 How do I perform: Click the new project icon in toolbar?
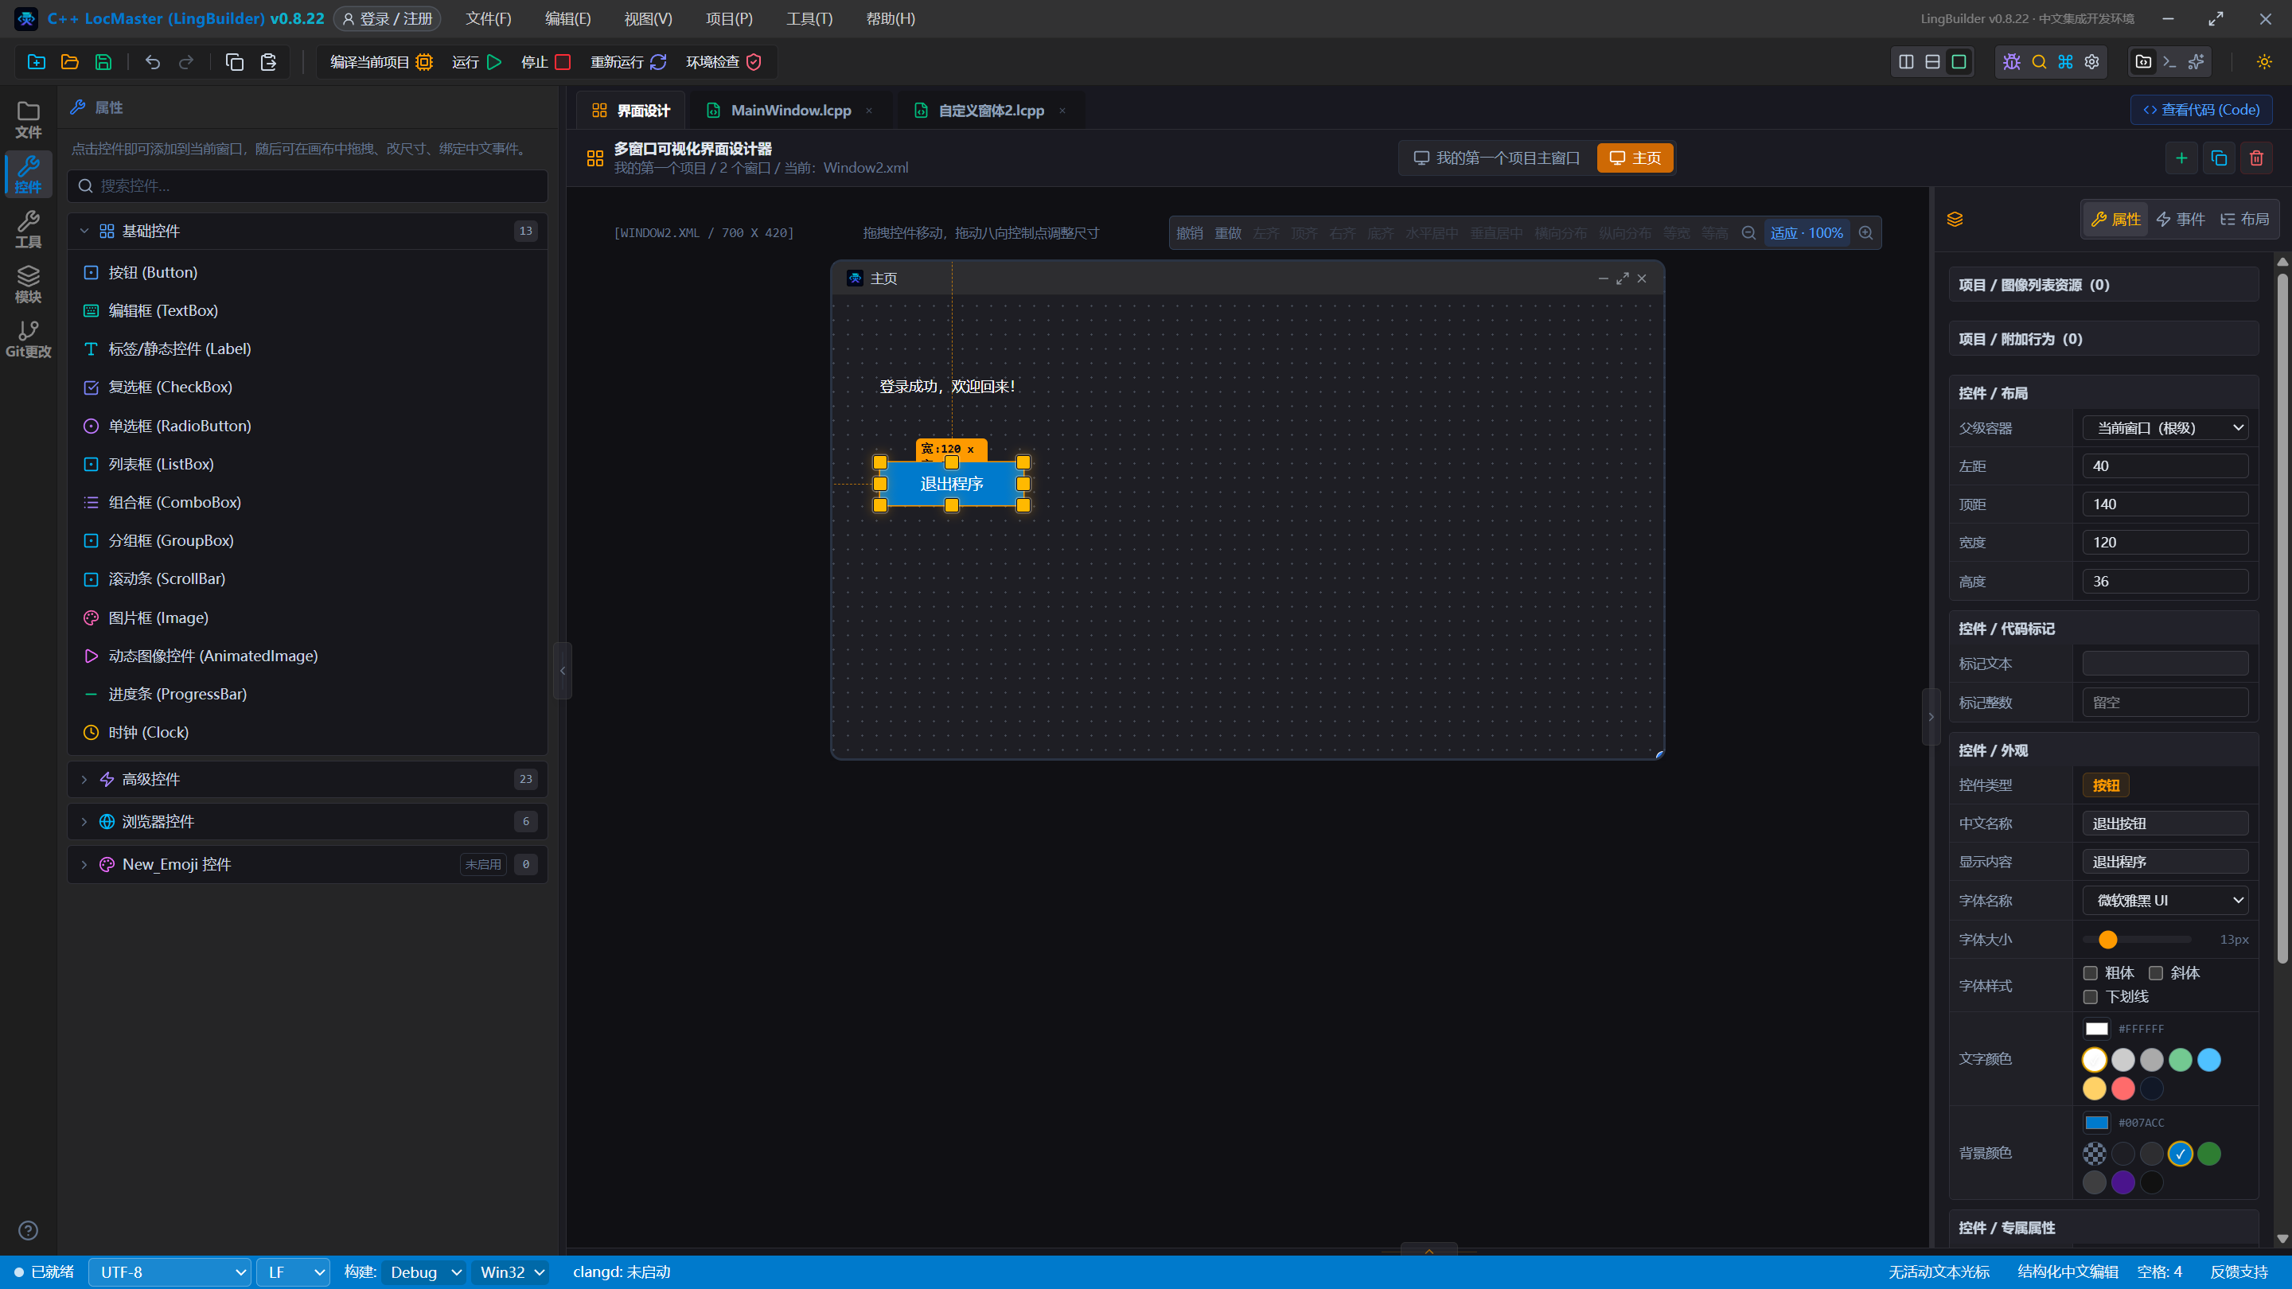pyautogui.click(x=37, y=61)
